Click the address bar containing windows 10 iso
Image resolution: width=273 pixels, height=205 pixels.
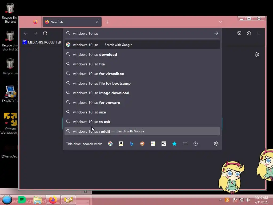click(142, 33)
